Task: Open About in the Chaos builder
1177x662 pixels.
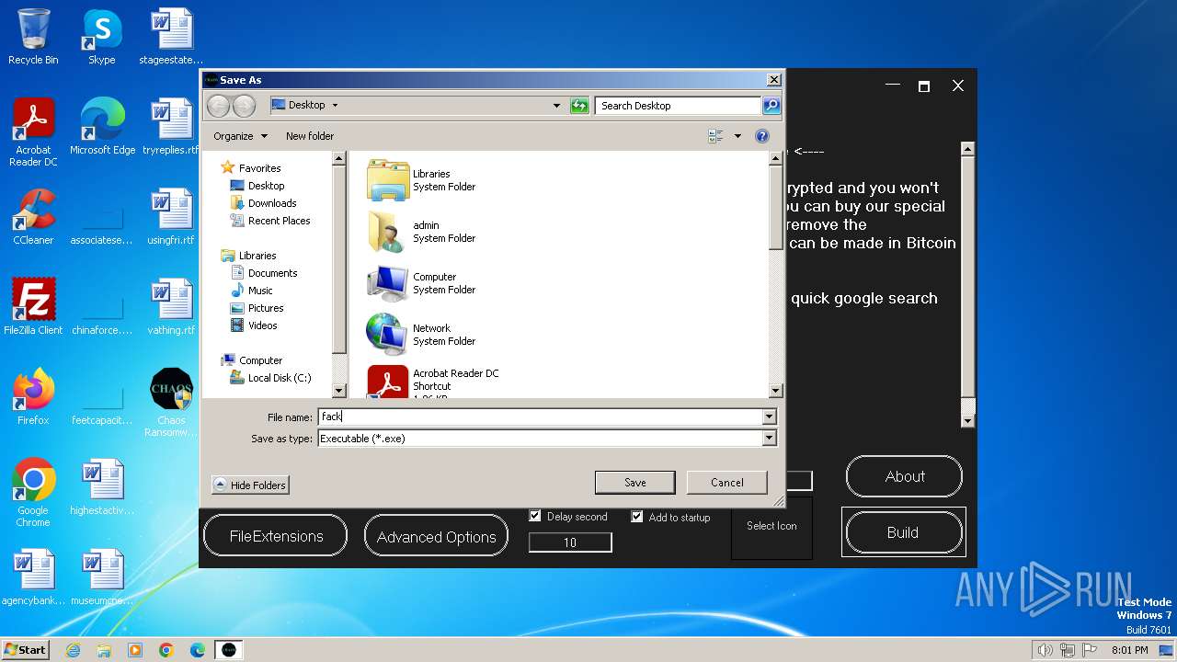Action: pos(904,476)
